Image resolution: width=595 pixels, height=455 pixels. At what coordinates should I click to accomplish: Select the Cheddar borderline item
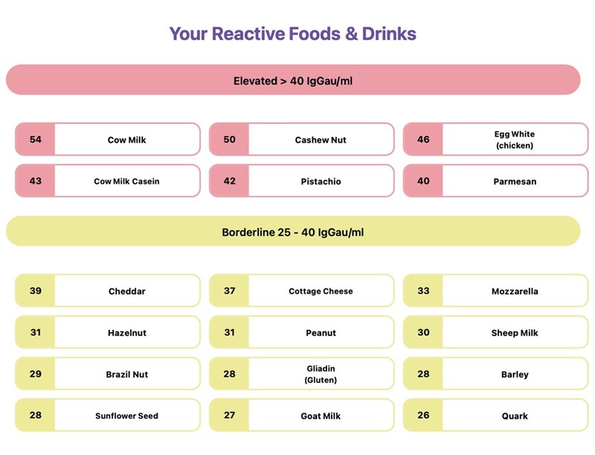click(108, 291)
